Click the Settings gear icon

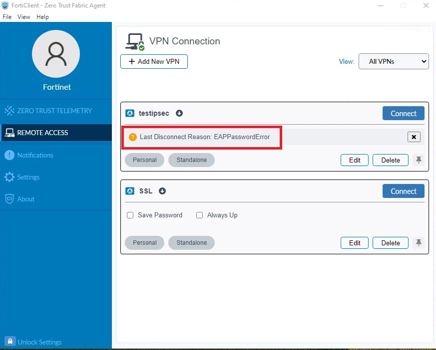coord(9,177)
